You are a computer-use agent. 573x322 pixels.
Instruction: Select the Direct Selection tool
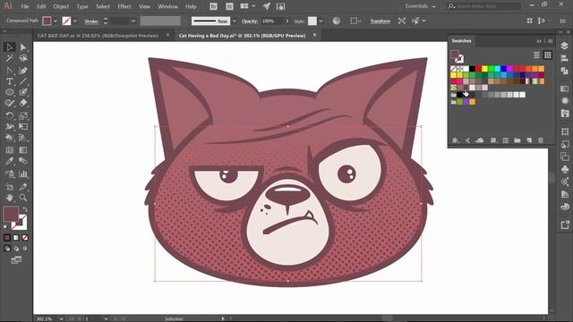pos(23,47)
